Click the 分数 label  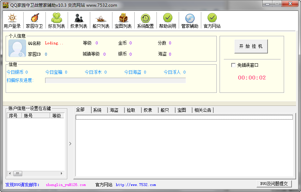pyautogui.click(x=162, y=43)
